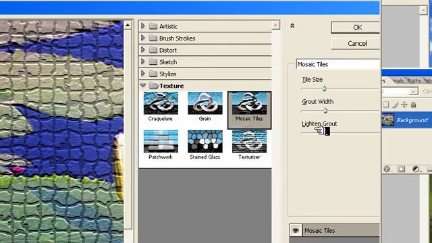Expand the Stylize filter folder
This screenshot has height=243, width=432.
click(142, 74)
